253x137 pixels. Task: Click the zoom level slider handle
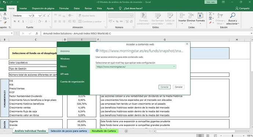pos(232,136)
